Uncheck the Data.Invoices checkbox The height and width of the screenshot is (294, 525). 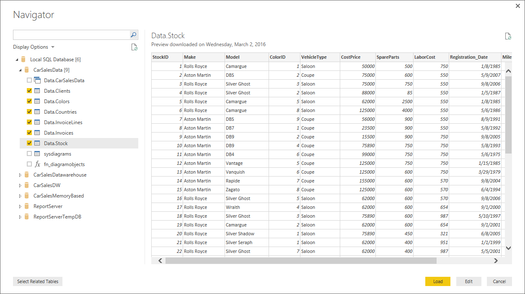[x=29, y=133]
